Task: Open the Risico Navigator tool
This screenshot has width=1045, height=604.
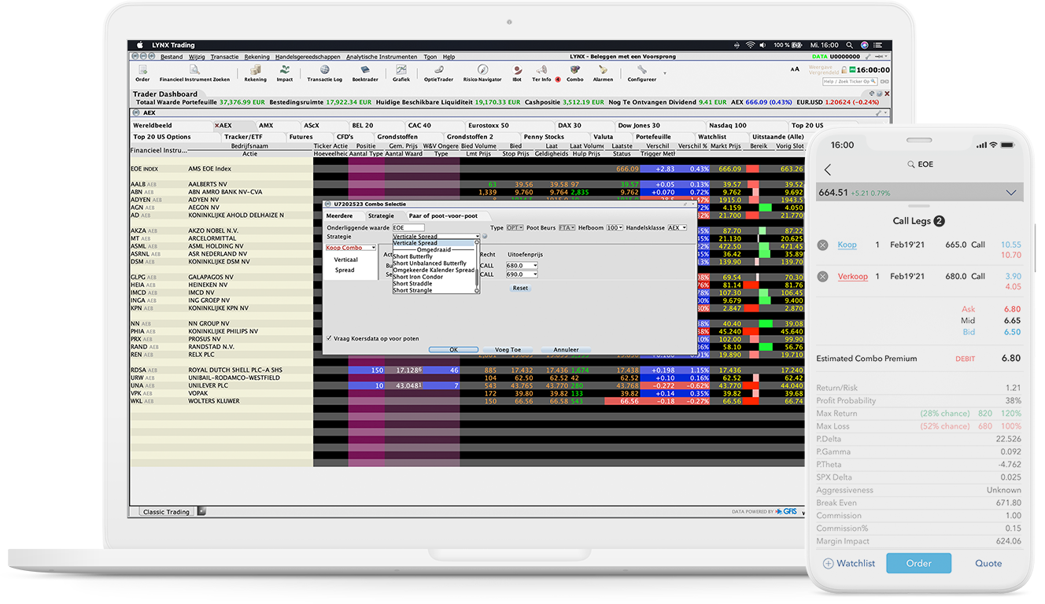Action: tap(482, 73)
